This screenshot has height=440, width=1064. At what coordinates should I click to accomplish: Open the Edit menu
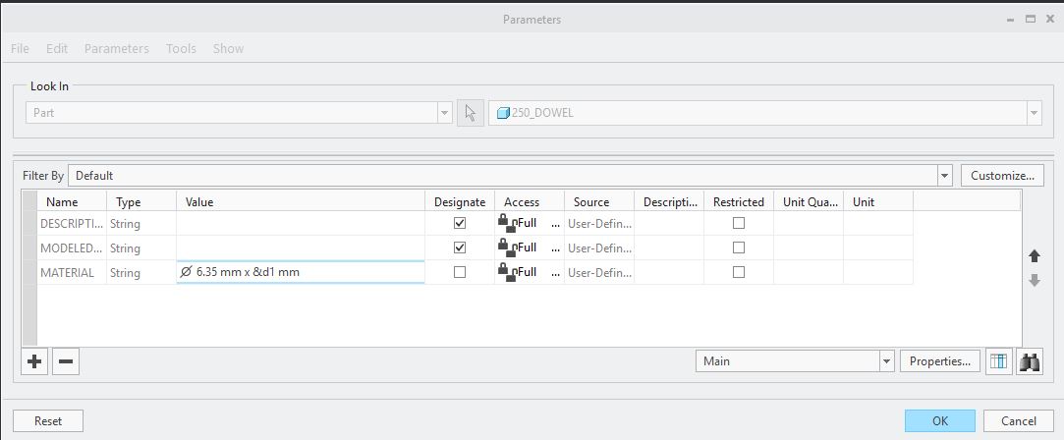57,49
